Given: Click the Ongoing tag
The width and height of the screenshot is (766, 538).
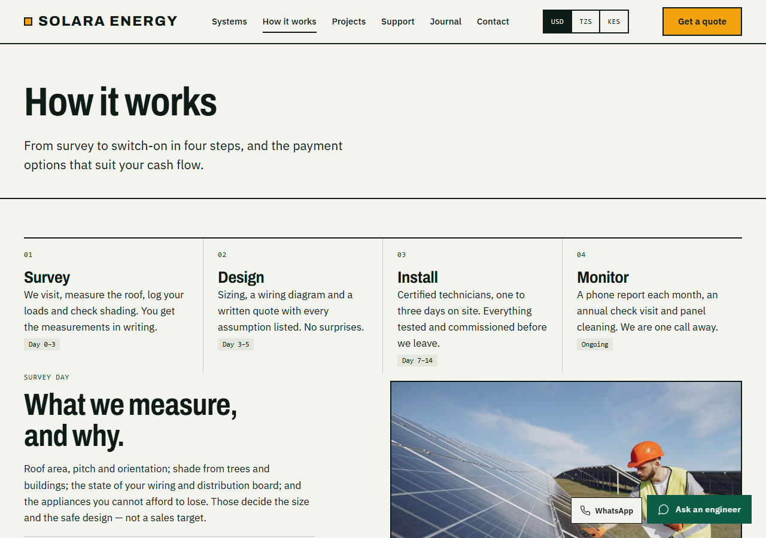Looking at the screenshot, I should coord(595,344).
